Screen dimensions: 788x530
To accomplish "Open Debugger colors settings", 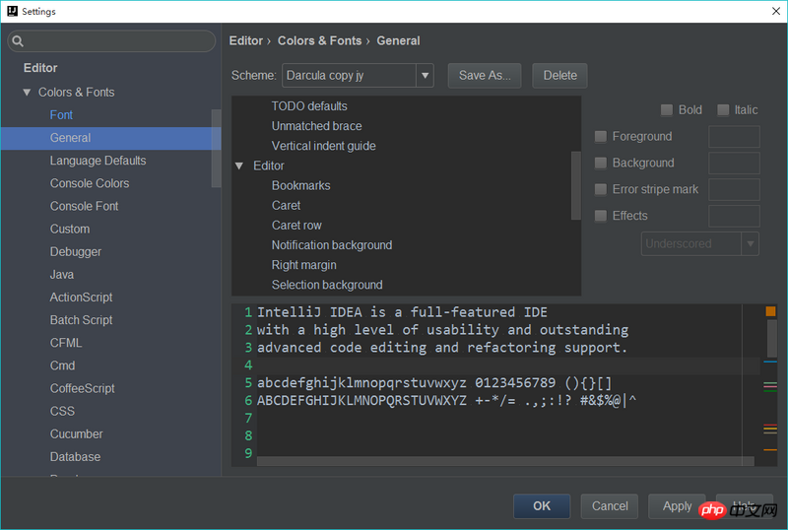I will pos(76,252).
